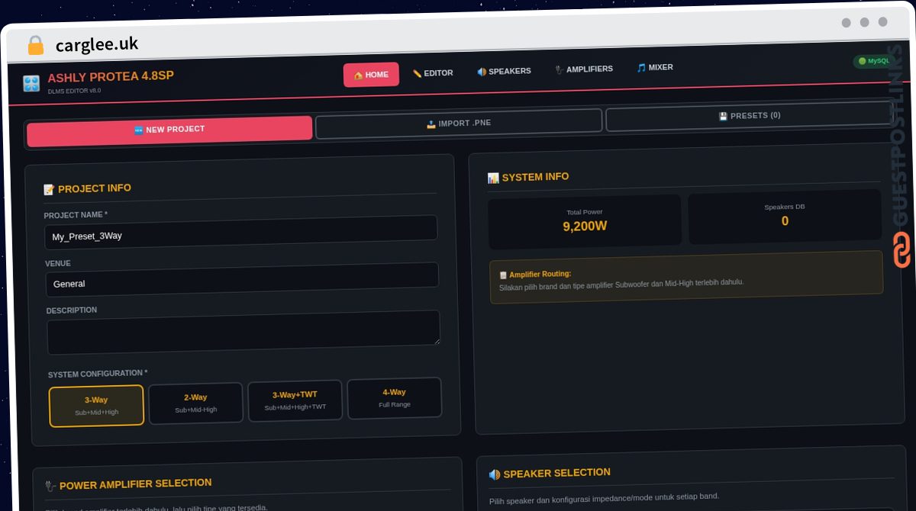Click the Description text area
This screenshot has width=916, height=511.
click(244, 333)
